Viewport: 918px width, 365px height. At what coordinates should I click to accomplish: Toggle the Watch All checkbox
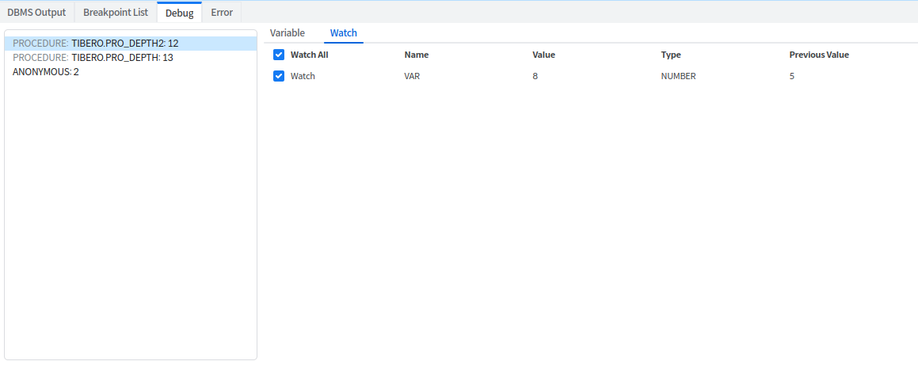pos(279,55)
